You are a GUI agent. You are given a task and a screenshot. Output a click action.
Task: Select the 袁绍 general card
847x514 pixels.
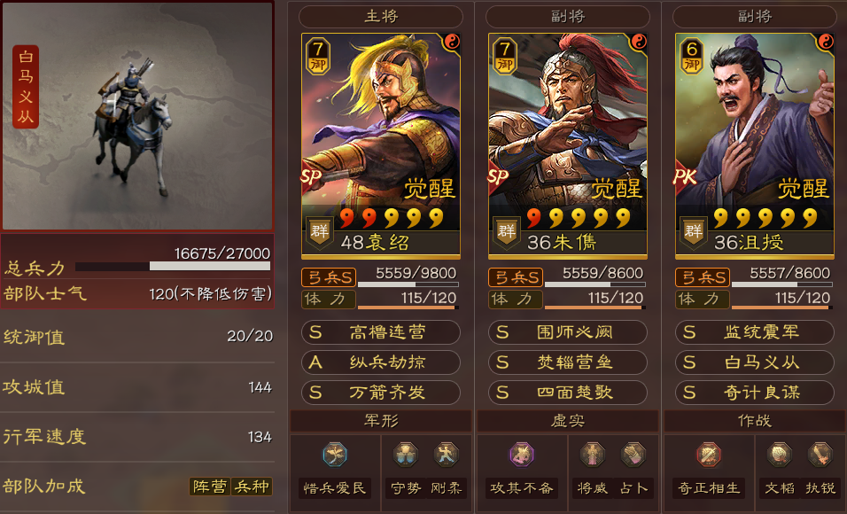coord(381,146)
